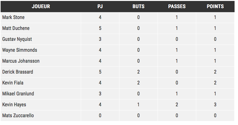Click the POINTS column header
This screenshot has height=125, width=238.
215,6
